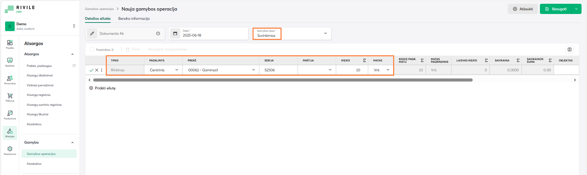587x175 pixels.
Task: Open the Pirkimai cart icon
Action: (x=10, y=97)
